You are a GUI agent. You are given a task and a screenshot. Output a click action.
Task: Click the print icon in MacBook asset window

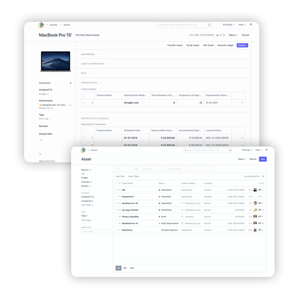[x=218, y=35]
